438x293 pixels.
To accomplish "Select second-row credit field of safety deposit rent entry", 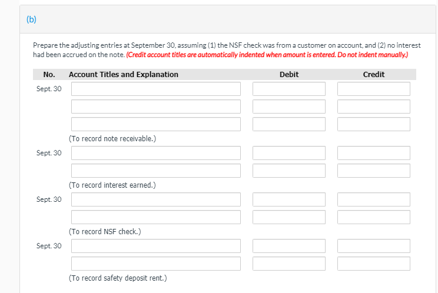I will click(x=374, y=264).
